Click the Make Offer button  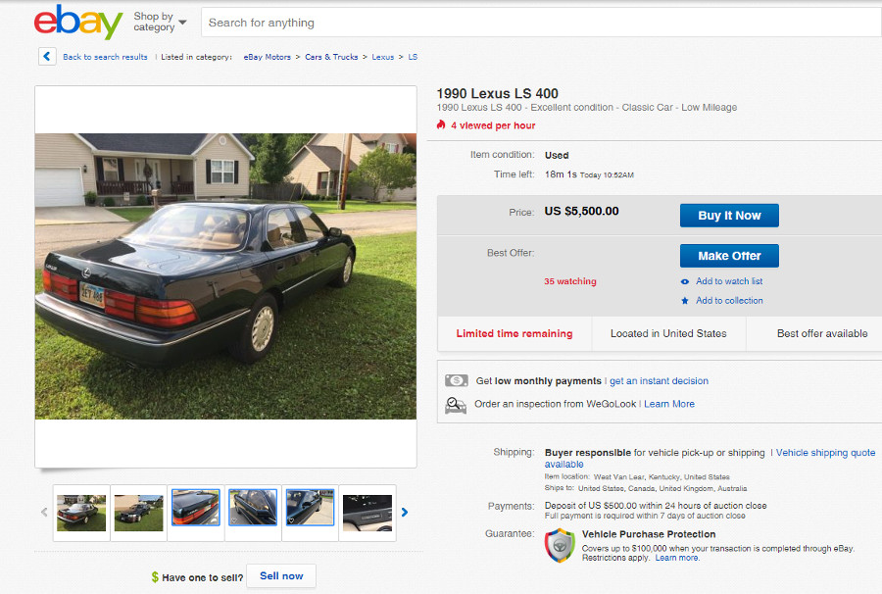coord(729,256)
